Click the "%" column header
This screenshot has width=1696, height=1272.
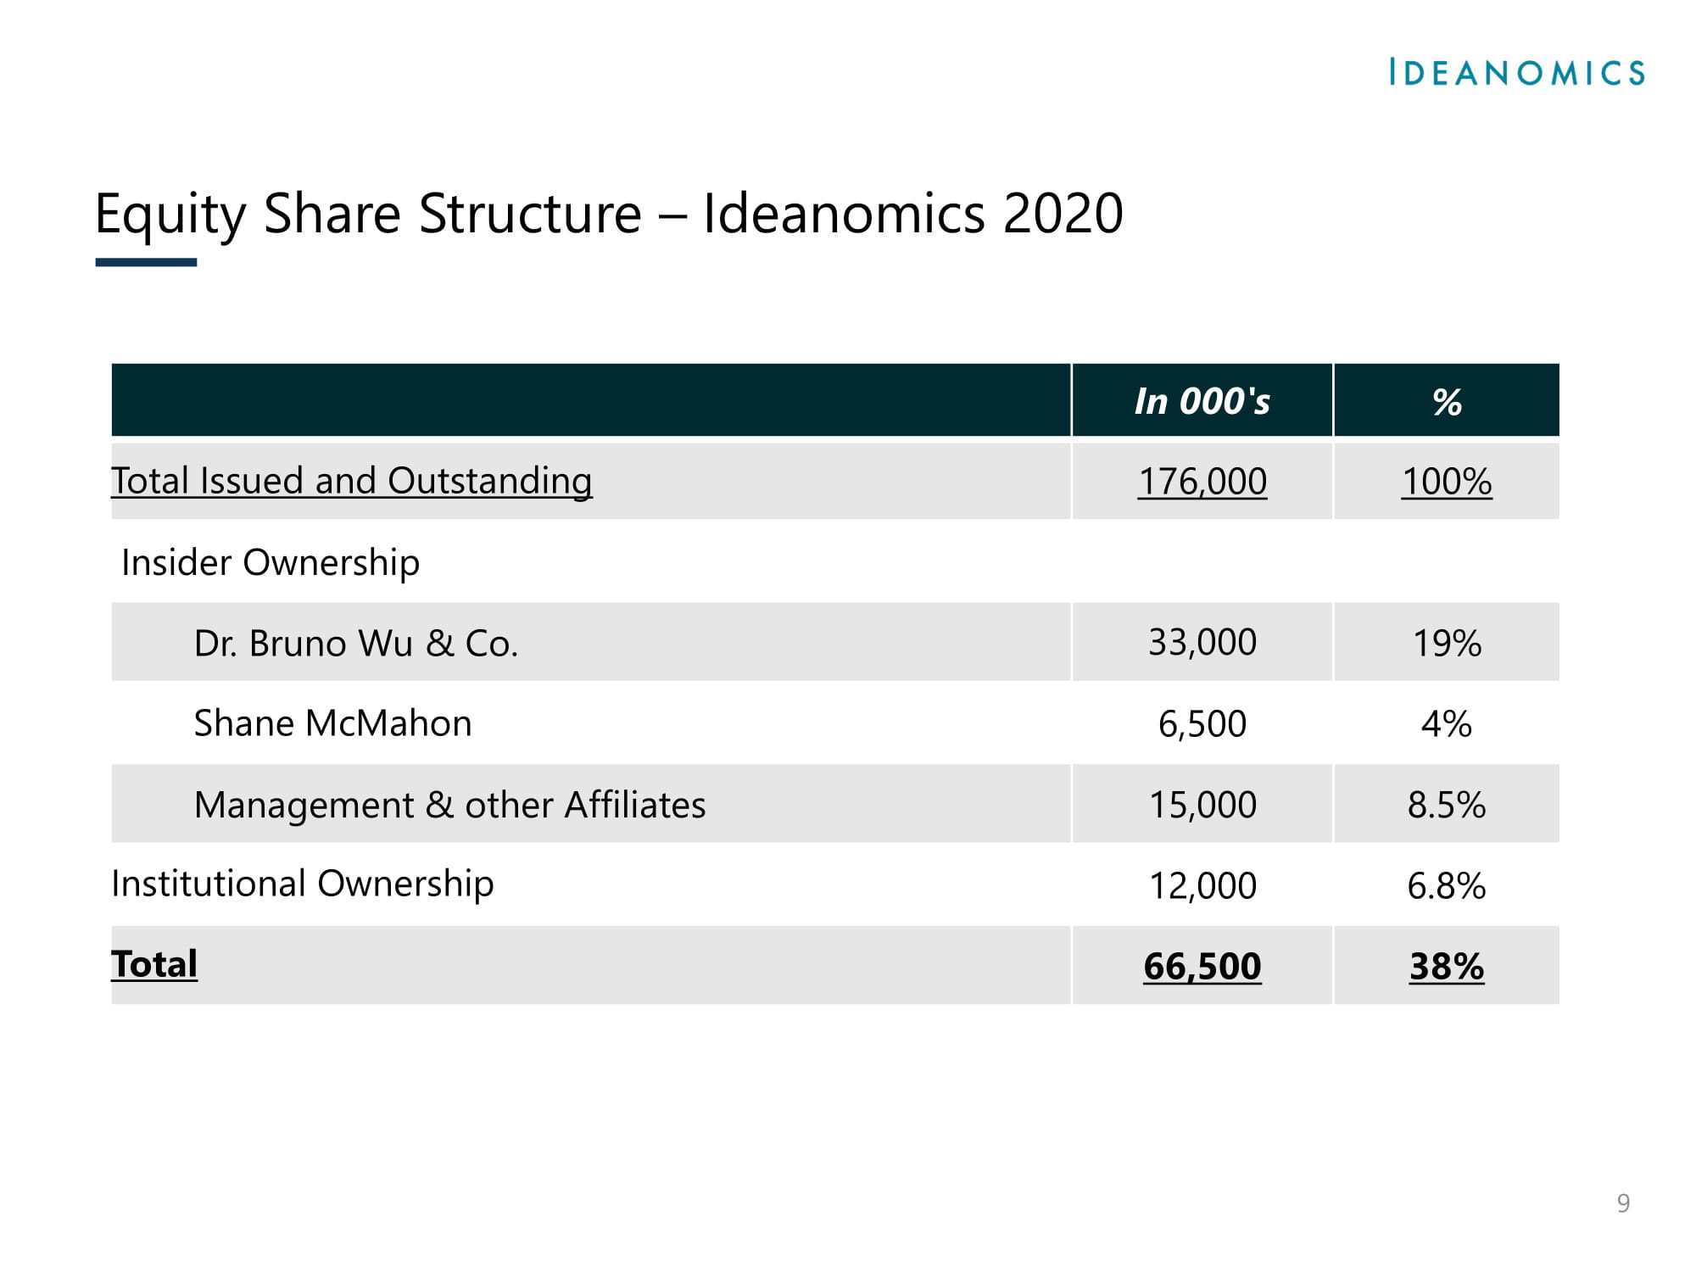pyautogui.click(x=1447, y=401)
